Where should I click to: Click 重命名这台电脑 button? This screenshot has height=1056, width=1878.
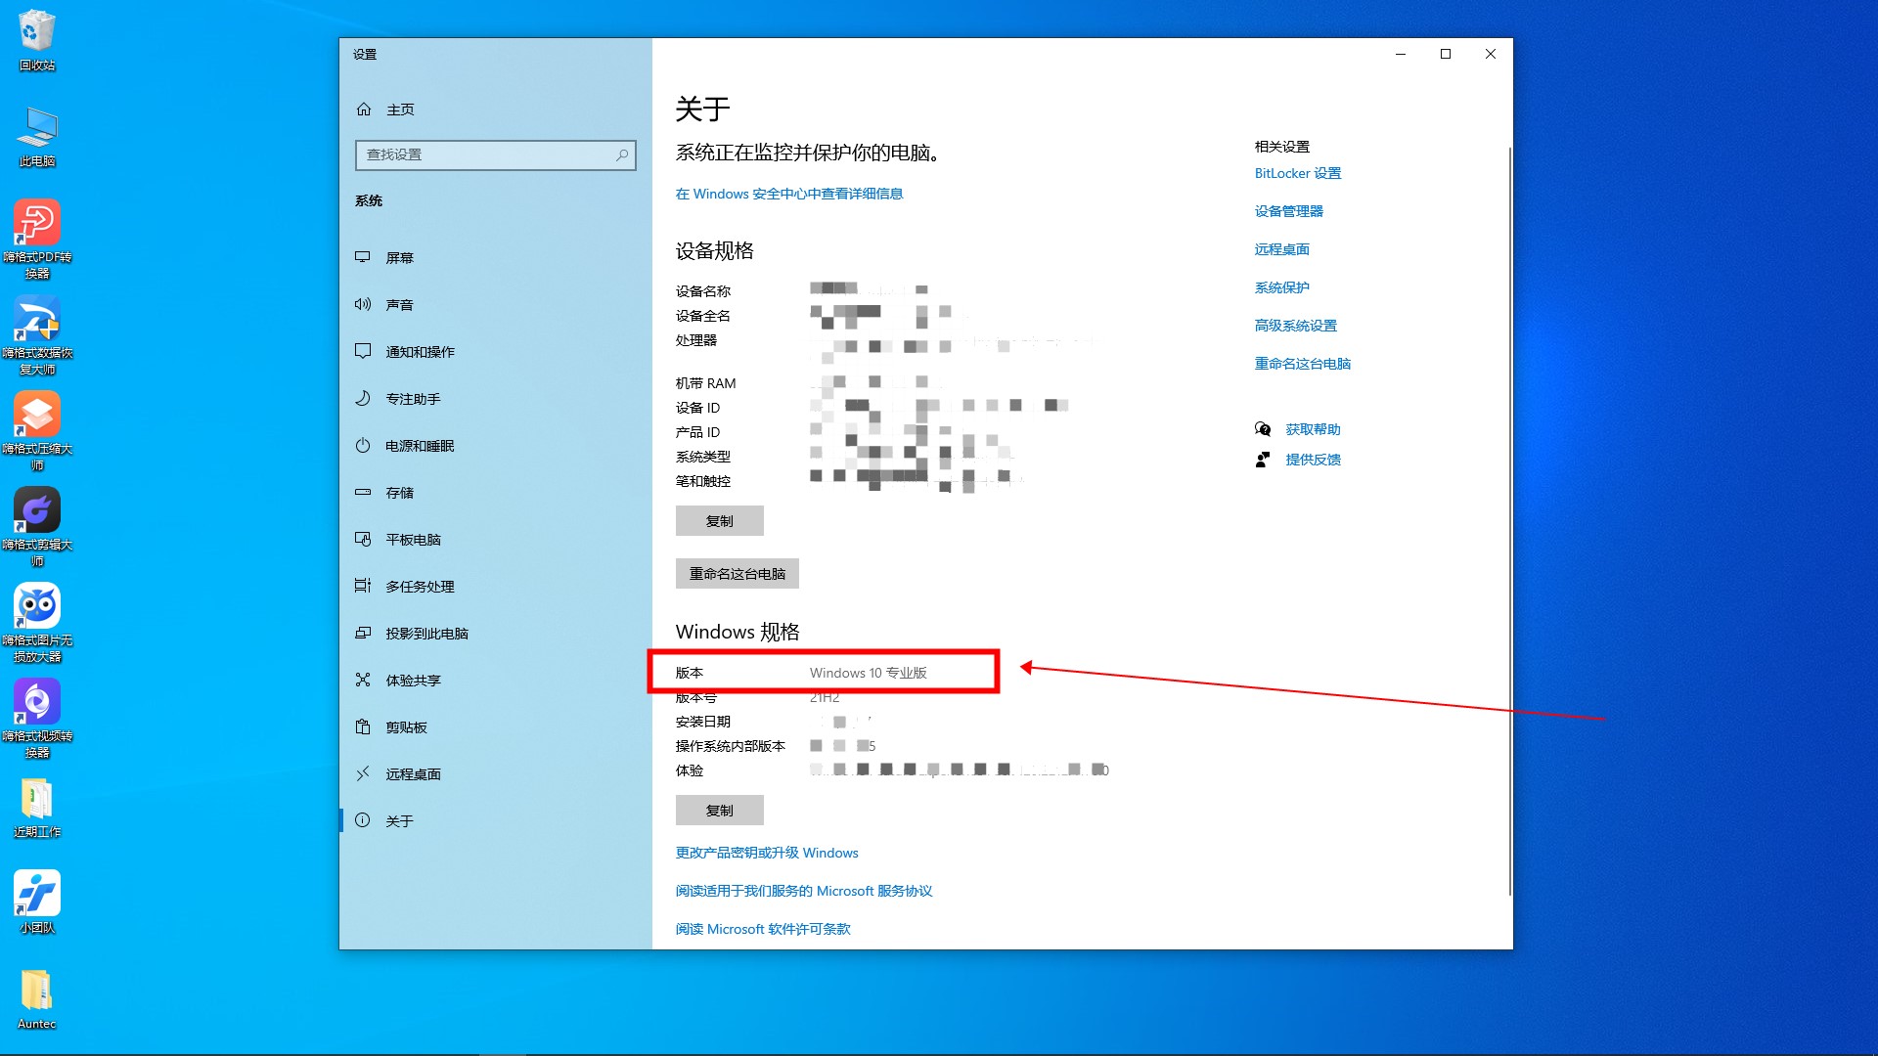(738, 574)
